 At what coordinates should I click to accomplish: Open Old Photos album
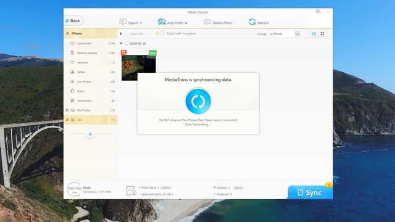91,110
